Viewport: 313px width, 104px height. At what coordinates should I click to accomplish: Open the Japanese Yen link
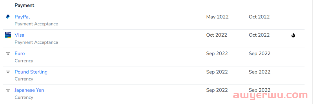29,90
